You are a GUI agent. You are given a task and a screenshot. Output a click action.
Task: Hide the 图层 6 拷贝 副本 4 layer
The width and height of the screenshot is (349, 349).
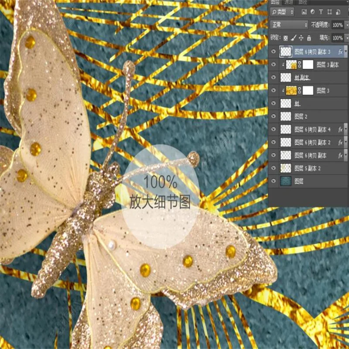pos(274,129)
